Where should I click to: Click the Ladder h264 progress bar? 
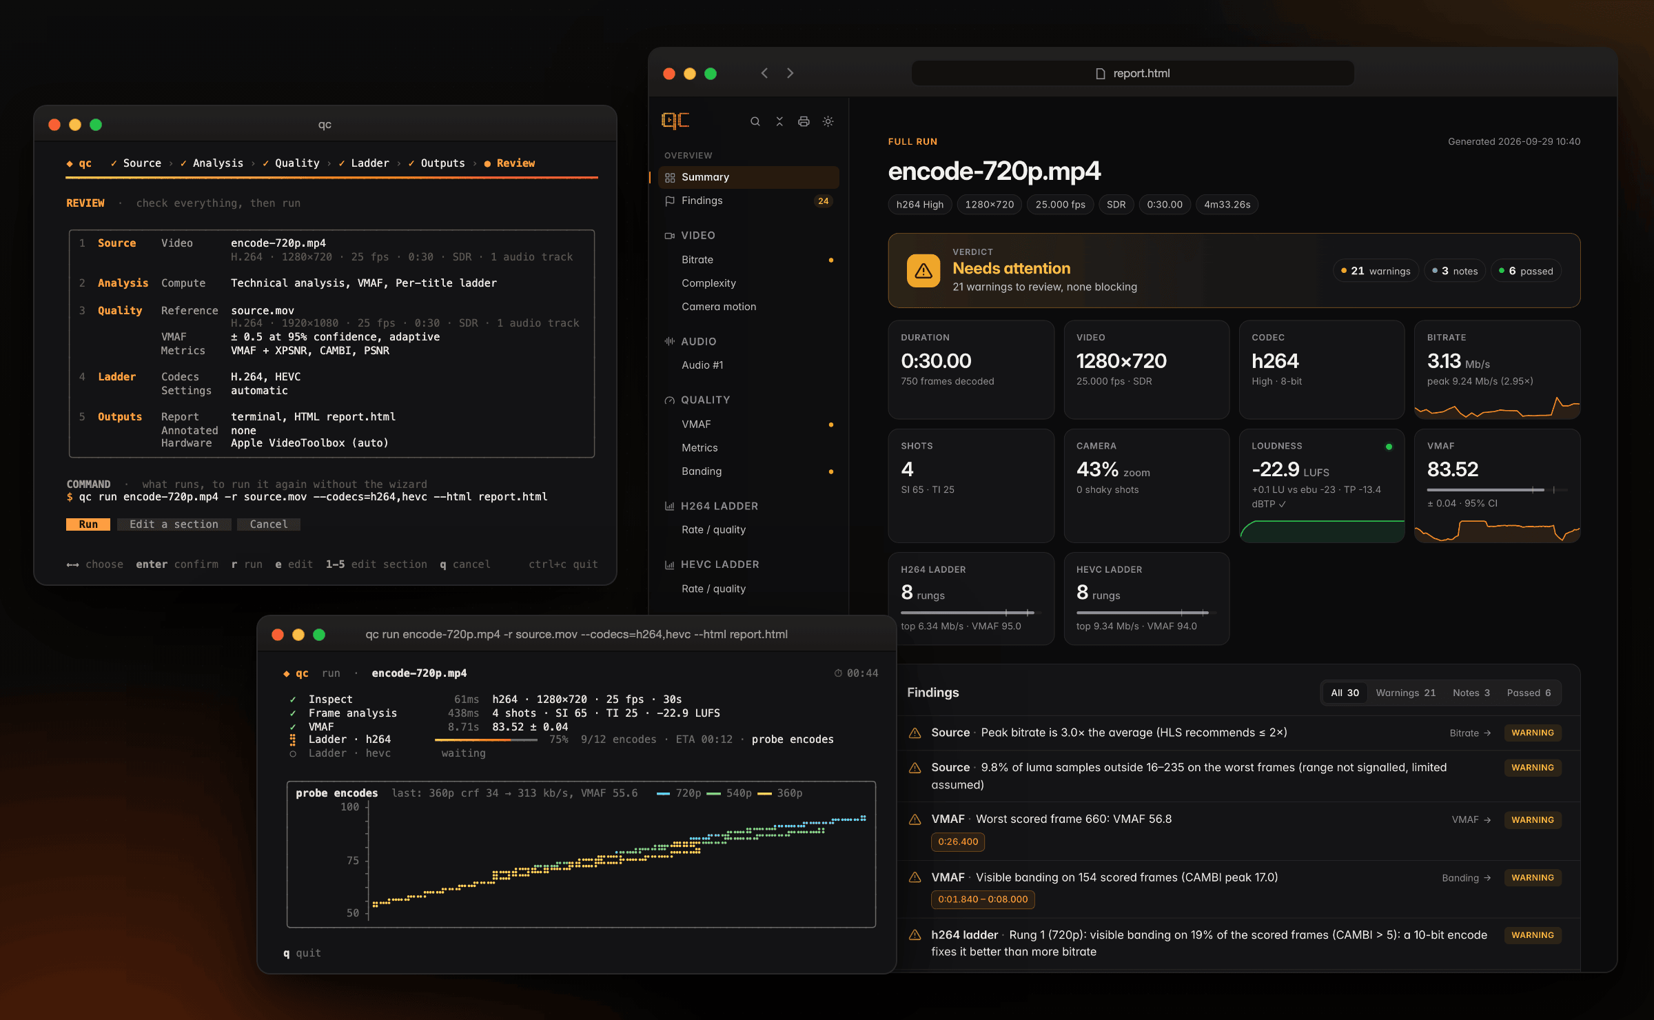(486, 739)
